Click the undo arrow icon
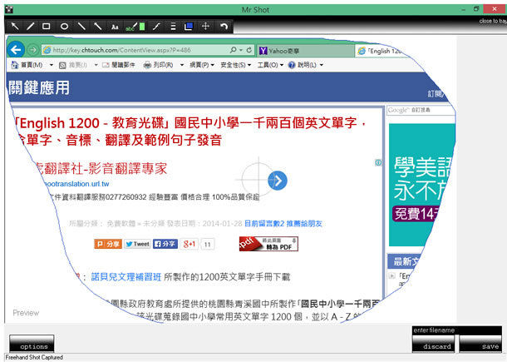This screenshot has height=362, width=507. click(x=224, y=27)
